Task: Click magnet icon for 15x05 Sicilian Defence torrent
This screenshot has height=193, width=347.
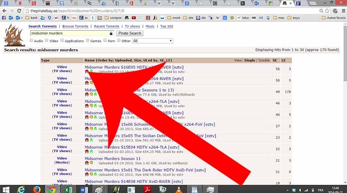Action: 87,140
